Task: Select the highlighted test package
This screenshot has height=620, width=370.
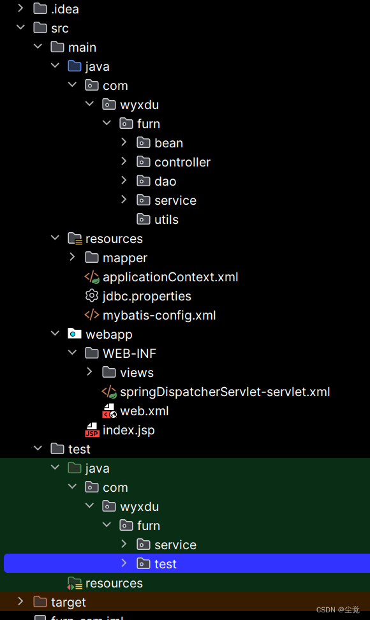Action: click(x=165, y=563)
